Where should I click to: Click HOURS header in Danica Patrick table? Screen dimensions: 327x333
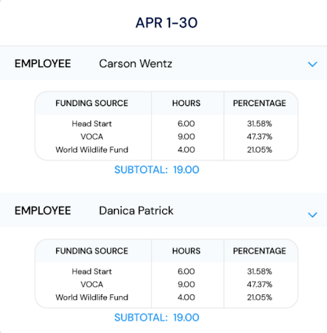tap(186, 251)
